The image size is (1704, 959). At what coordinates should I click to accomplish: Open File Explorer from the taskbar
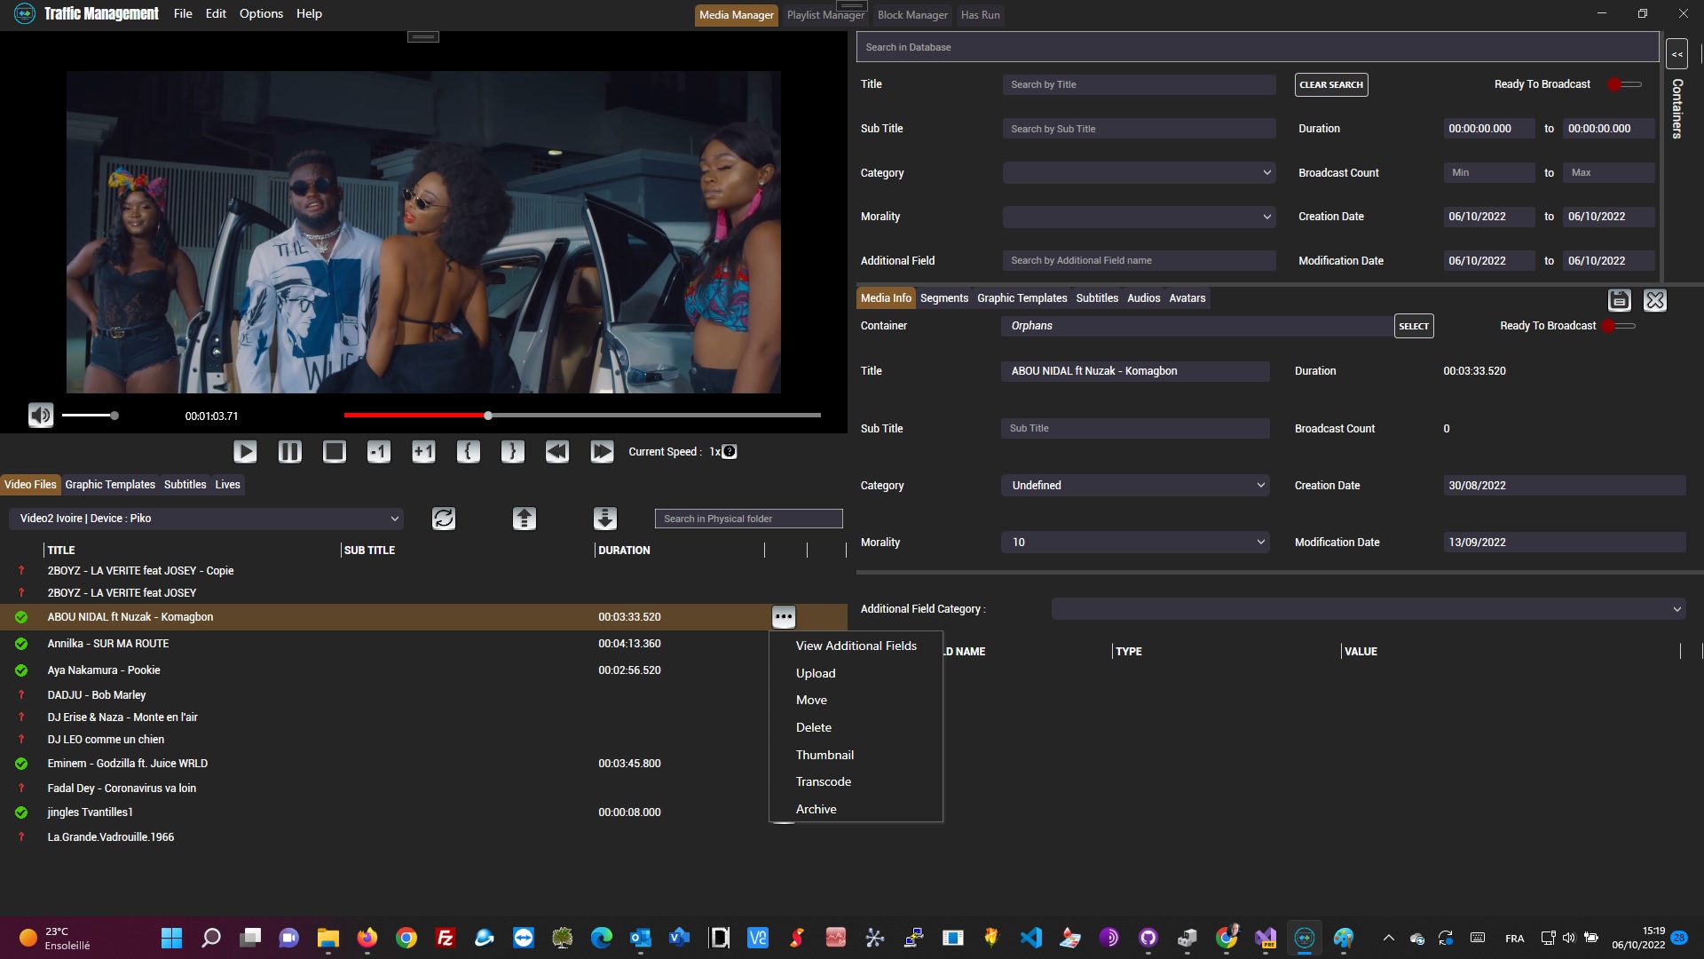coord(328,938)
